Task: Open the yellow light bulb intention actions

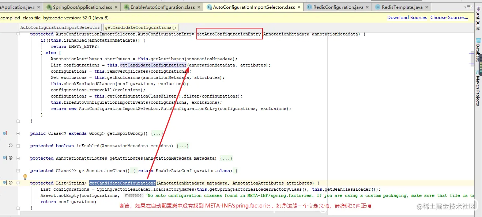Action: tap(25, 177)
